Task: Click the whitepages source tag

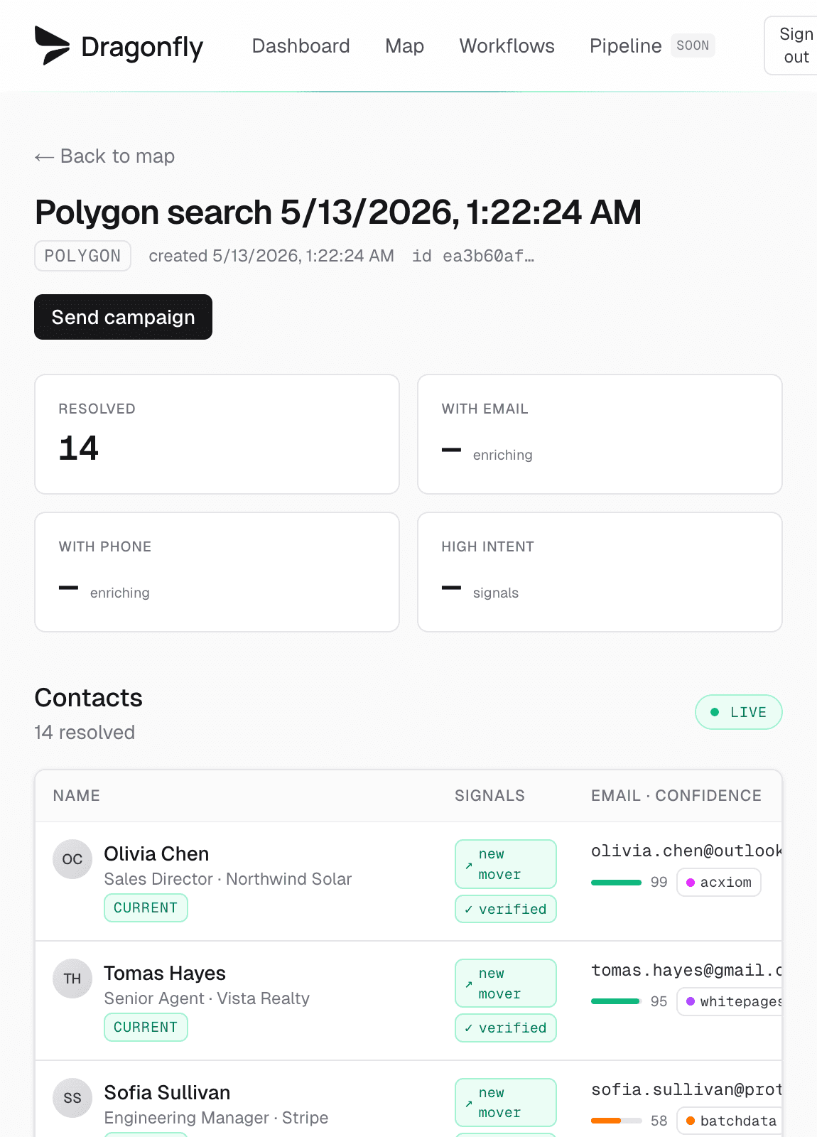Action: (730, 1001)
